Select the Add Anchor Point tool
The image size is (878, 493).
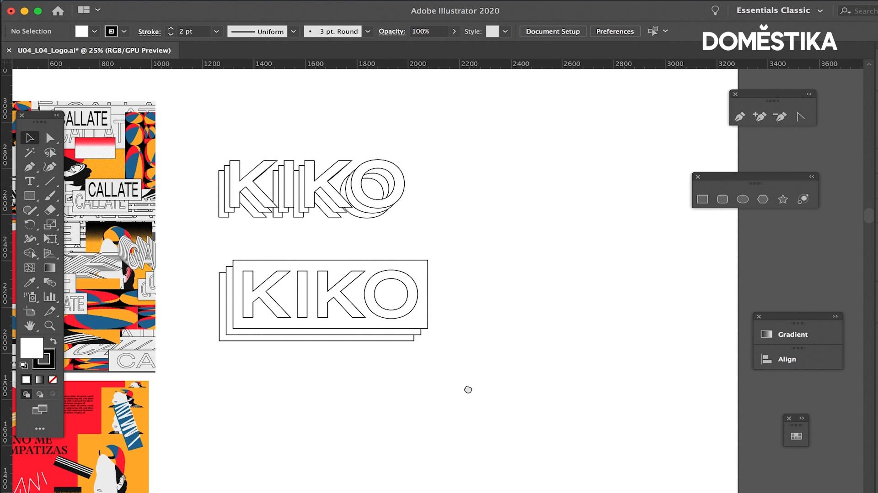click(760, 116)
